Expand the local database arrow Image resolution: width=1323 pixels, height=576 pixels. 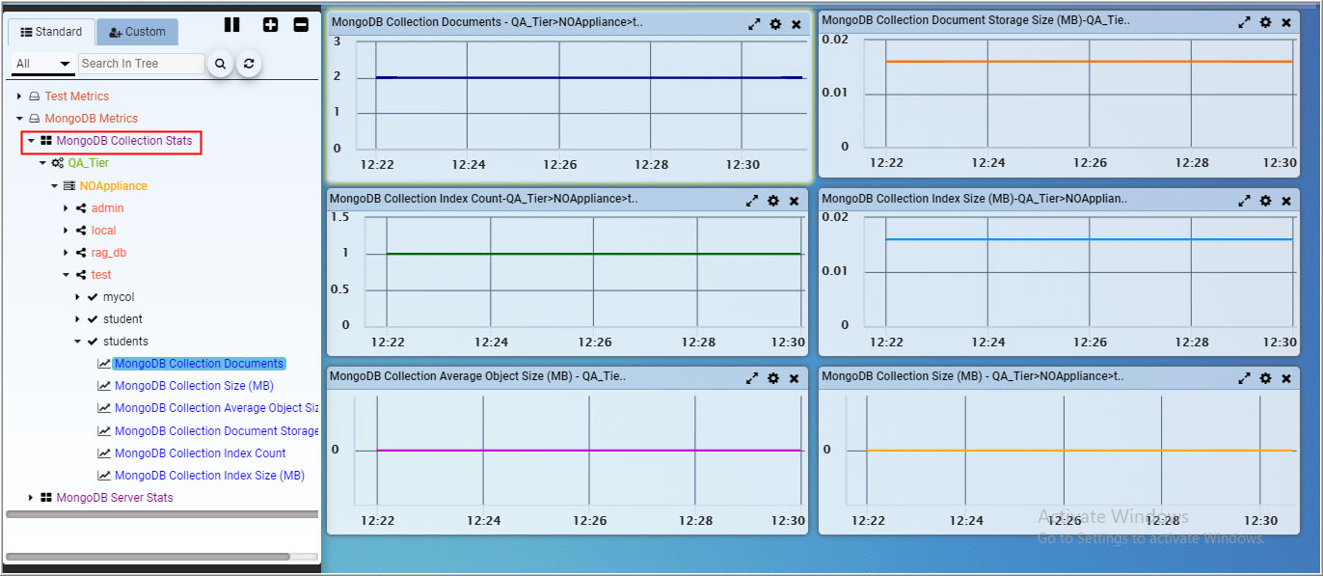(x=66, y=231)
